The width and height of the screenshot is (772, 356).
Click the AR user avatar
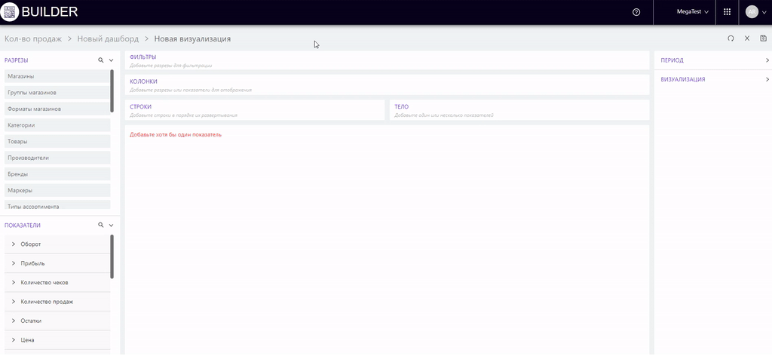pyautogui.click(x=752, y=12)
